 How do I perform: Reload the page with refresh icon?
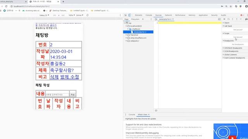click(x=6, y=6)
